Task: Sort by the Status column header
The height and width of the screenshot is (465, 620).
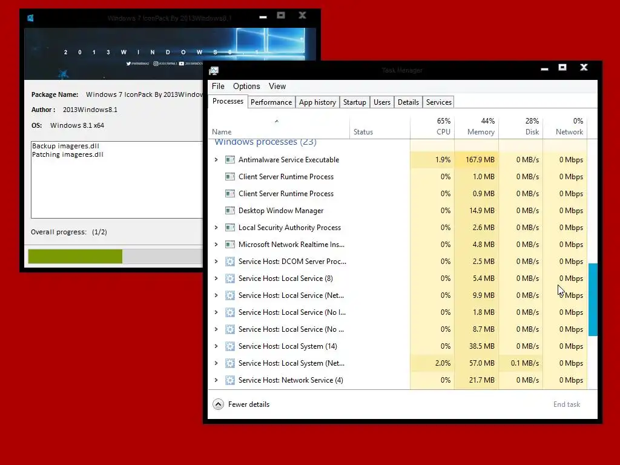Action: coord(380,127)
